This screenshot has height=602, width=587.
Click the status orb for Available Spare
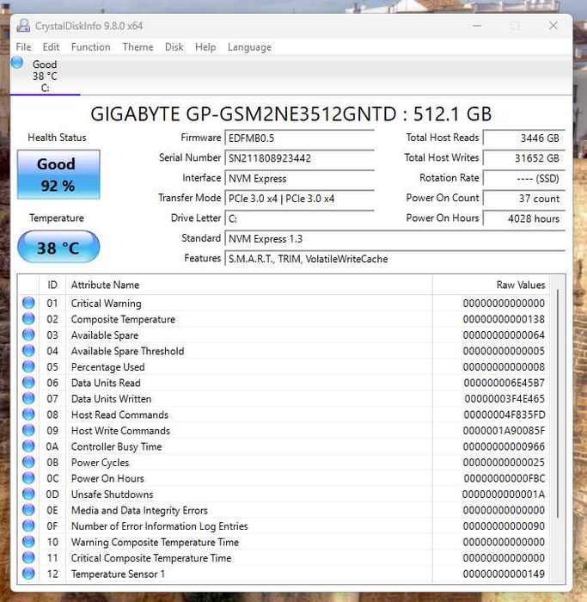coord(28,335)
